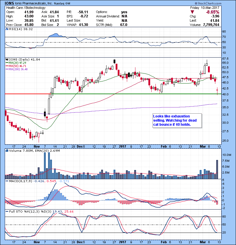Viewport: 236px width, 245px height.
Task: Click the date Friday 10-Mar-2017
Action: (205, 8)
